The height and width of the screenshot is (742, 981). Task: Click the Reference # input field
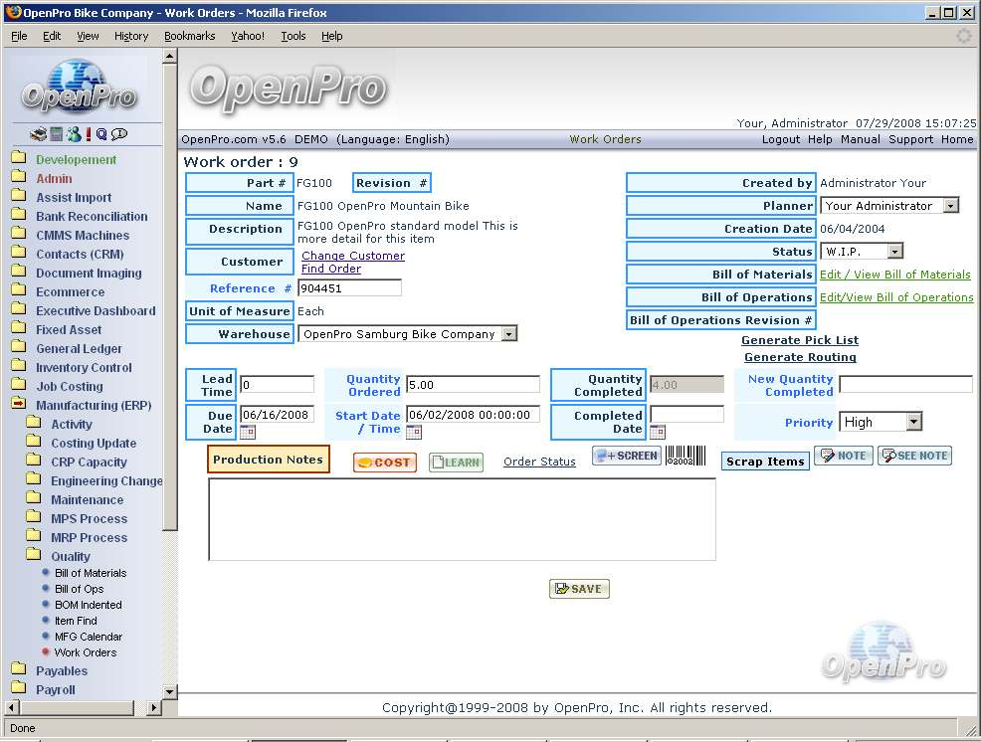tap(349, 288)
